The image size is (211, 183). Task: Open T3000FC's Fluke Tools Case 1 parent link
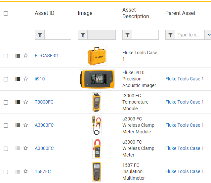(x=184, y=102)
